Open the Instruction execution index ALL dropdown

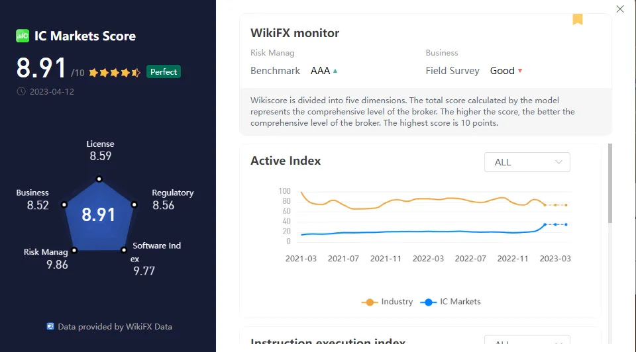click(527, 340)
